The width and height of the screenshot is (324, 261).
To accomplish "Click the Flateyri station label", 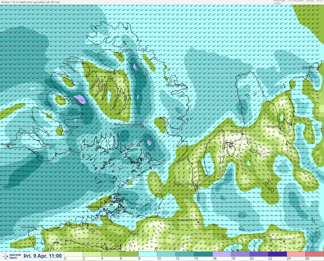I will coord(62,74).
